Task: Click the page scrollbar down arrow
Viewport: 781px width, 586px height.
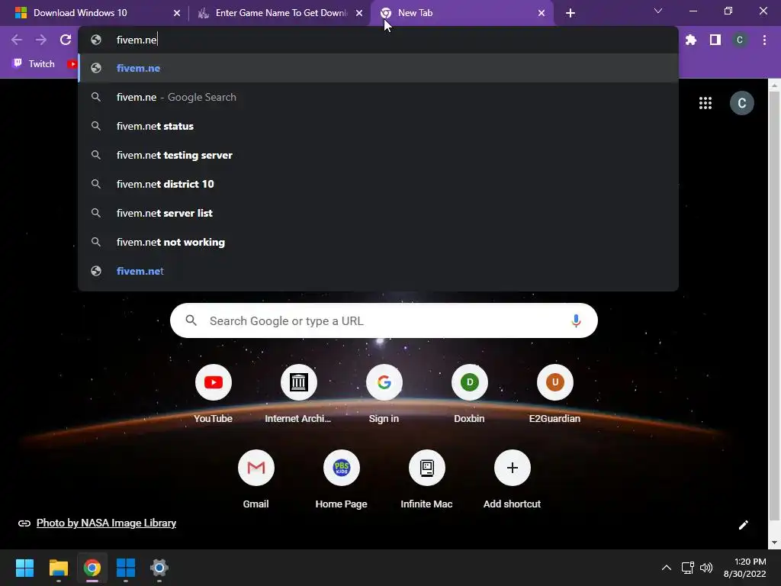Action: click(x=774, y=543)
